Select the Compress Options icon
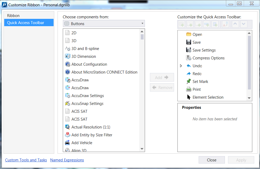Viewport: 260px width, 169px height. pos(188,58)
